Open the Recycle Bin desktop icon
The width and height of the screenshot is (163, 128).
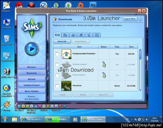click(x=7, y=40)
